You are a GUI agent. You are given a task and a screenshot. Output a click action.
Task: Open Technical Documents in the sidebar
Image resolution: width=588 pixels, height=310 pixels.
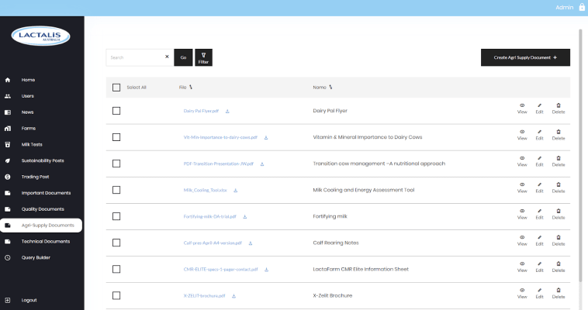point(45,241)
